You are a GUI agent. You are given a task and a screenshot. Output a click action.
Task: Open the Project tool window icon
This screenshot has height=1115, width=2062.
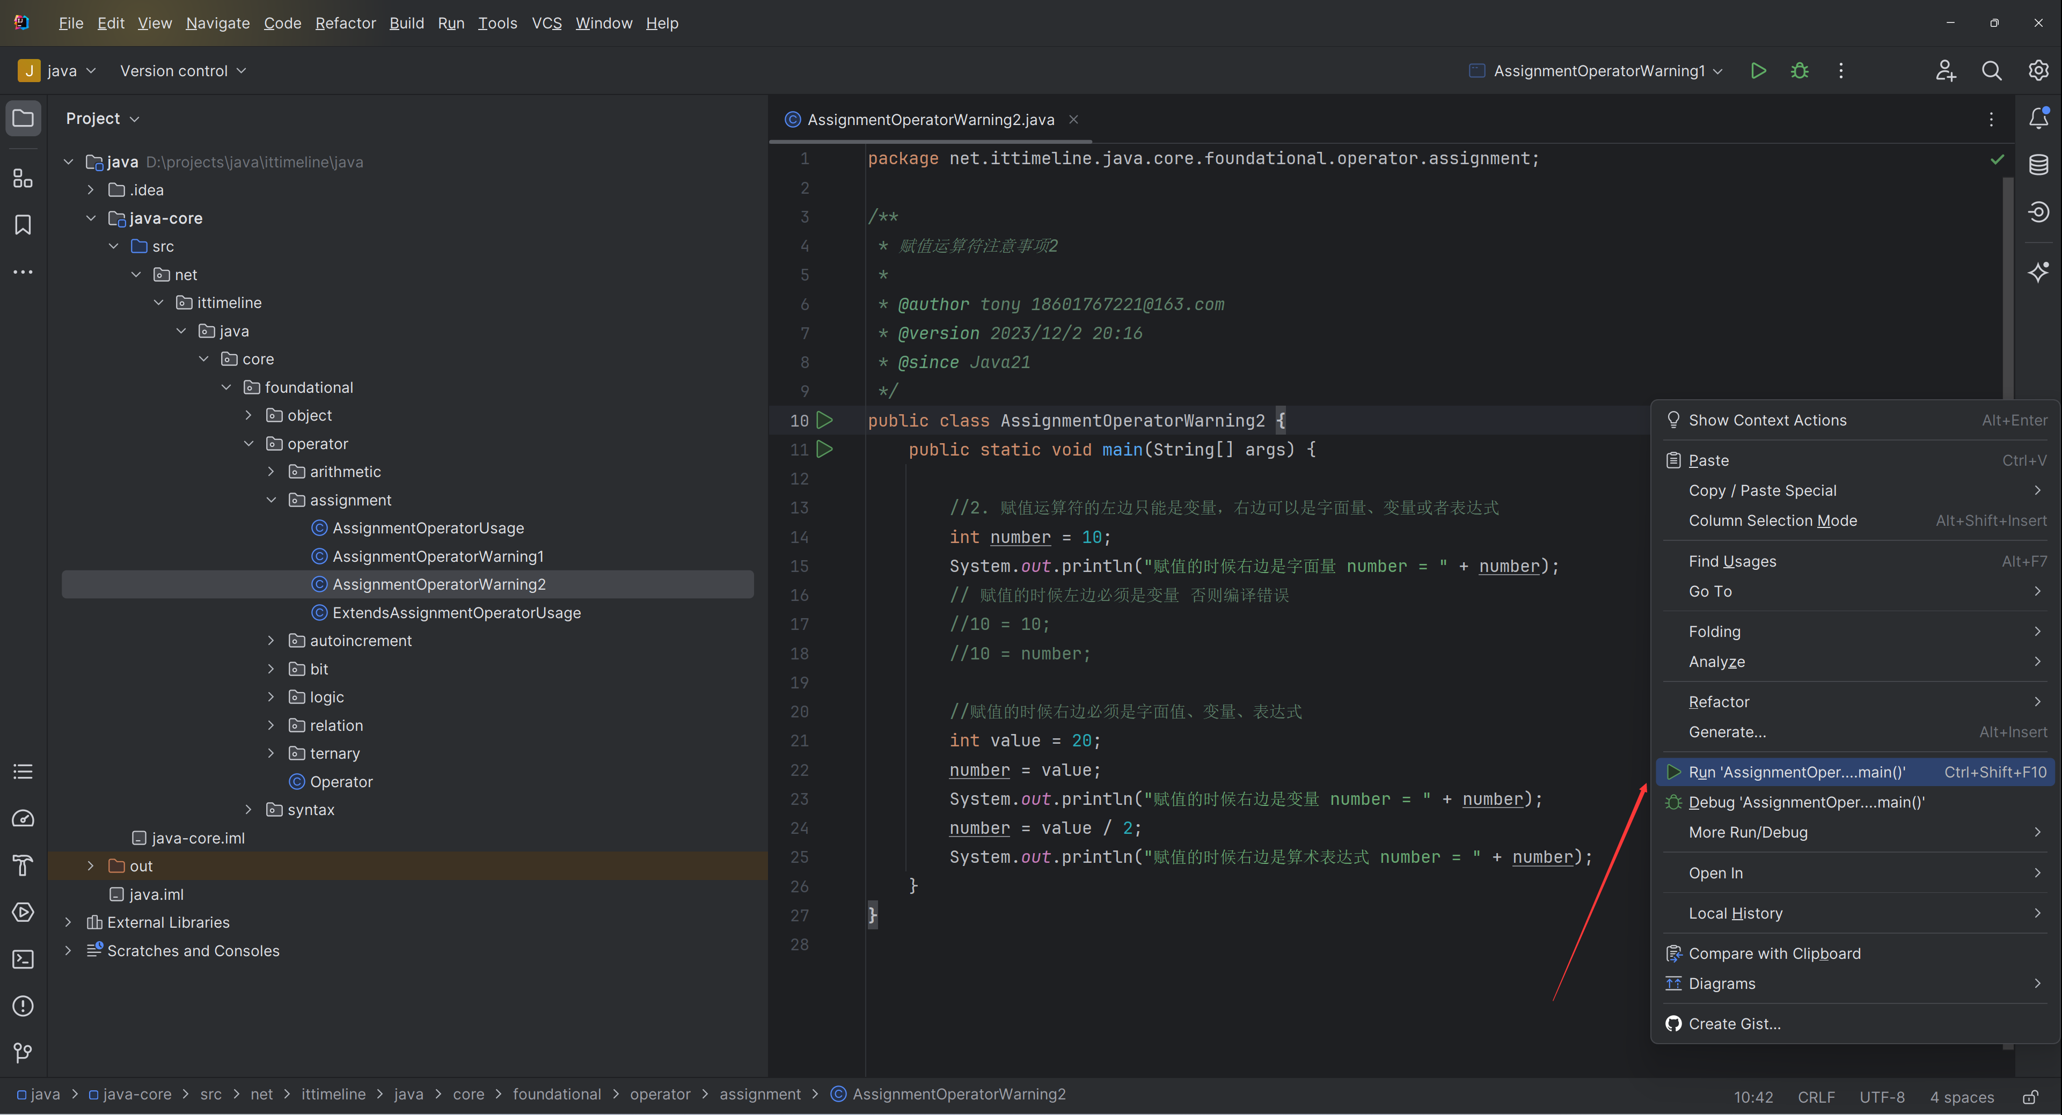[x=23, y=119]
